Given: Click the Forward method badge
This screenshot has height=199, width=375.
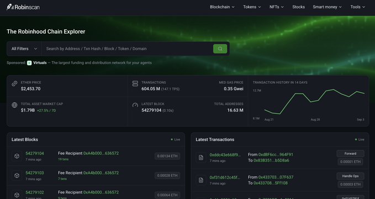Looking at the screenshot, I should [x=350, y=154].
